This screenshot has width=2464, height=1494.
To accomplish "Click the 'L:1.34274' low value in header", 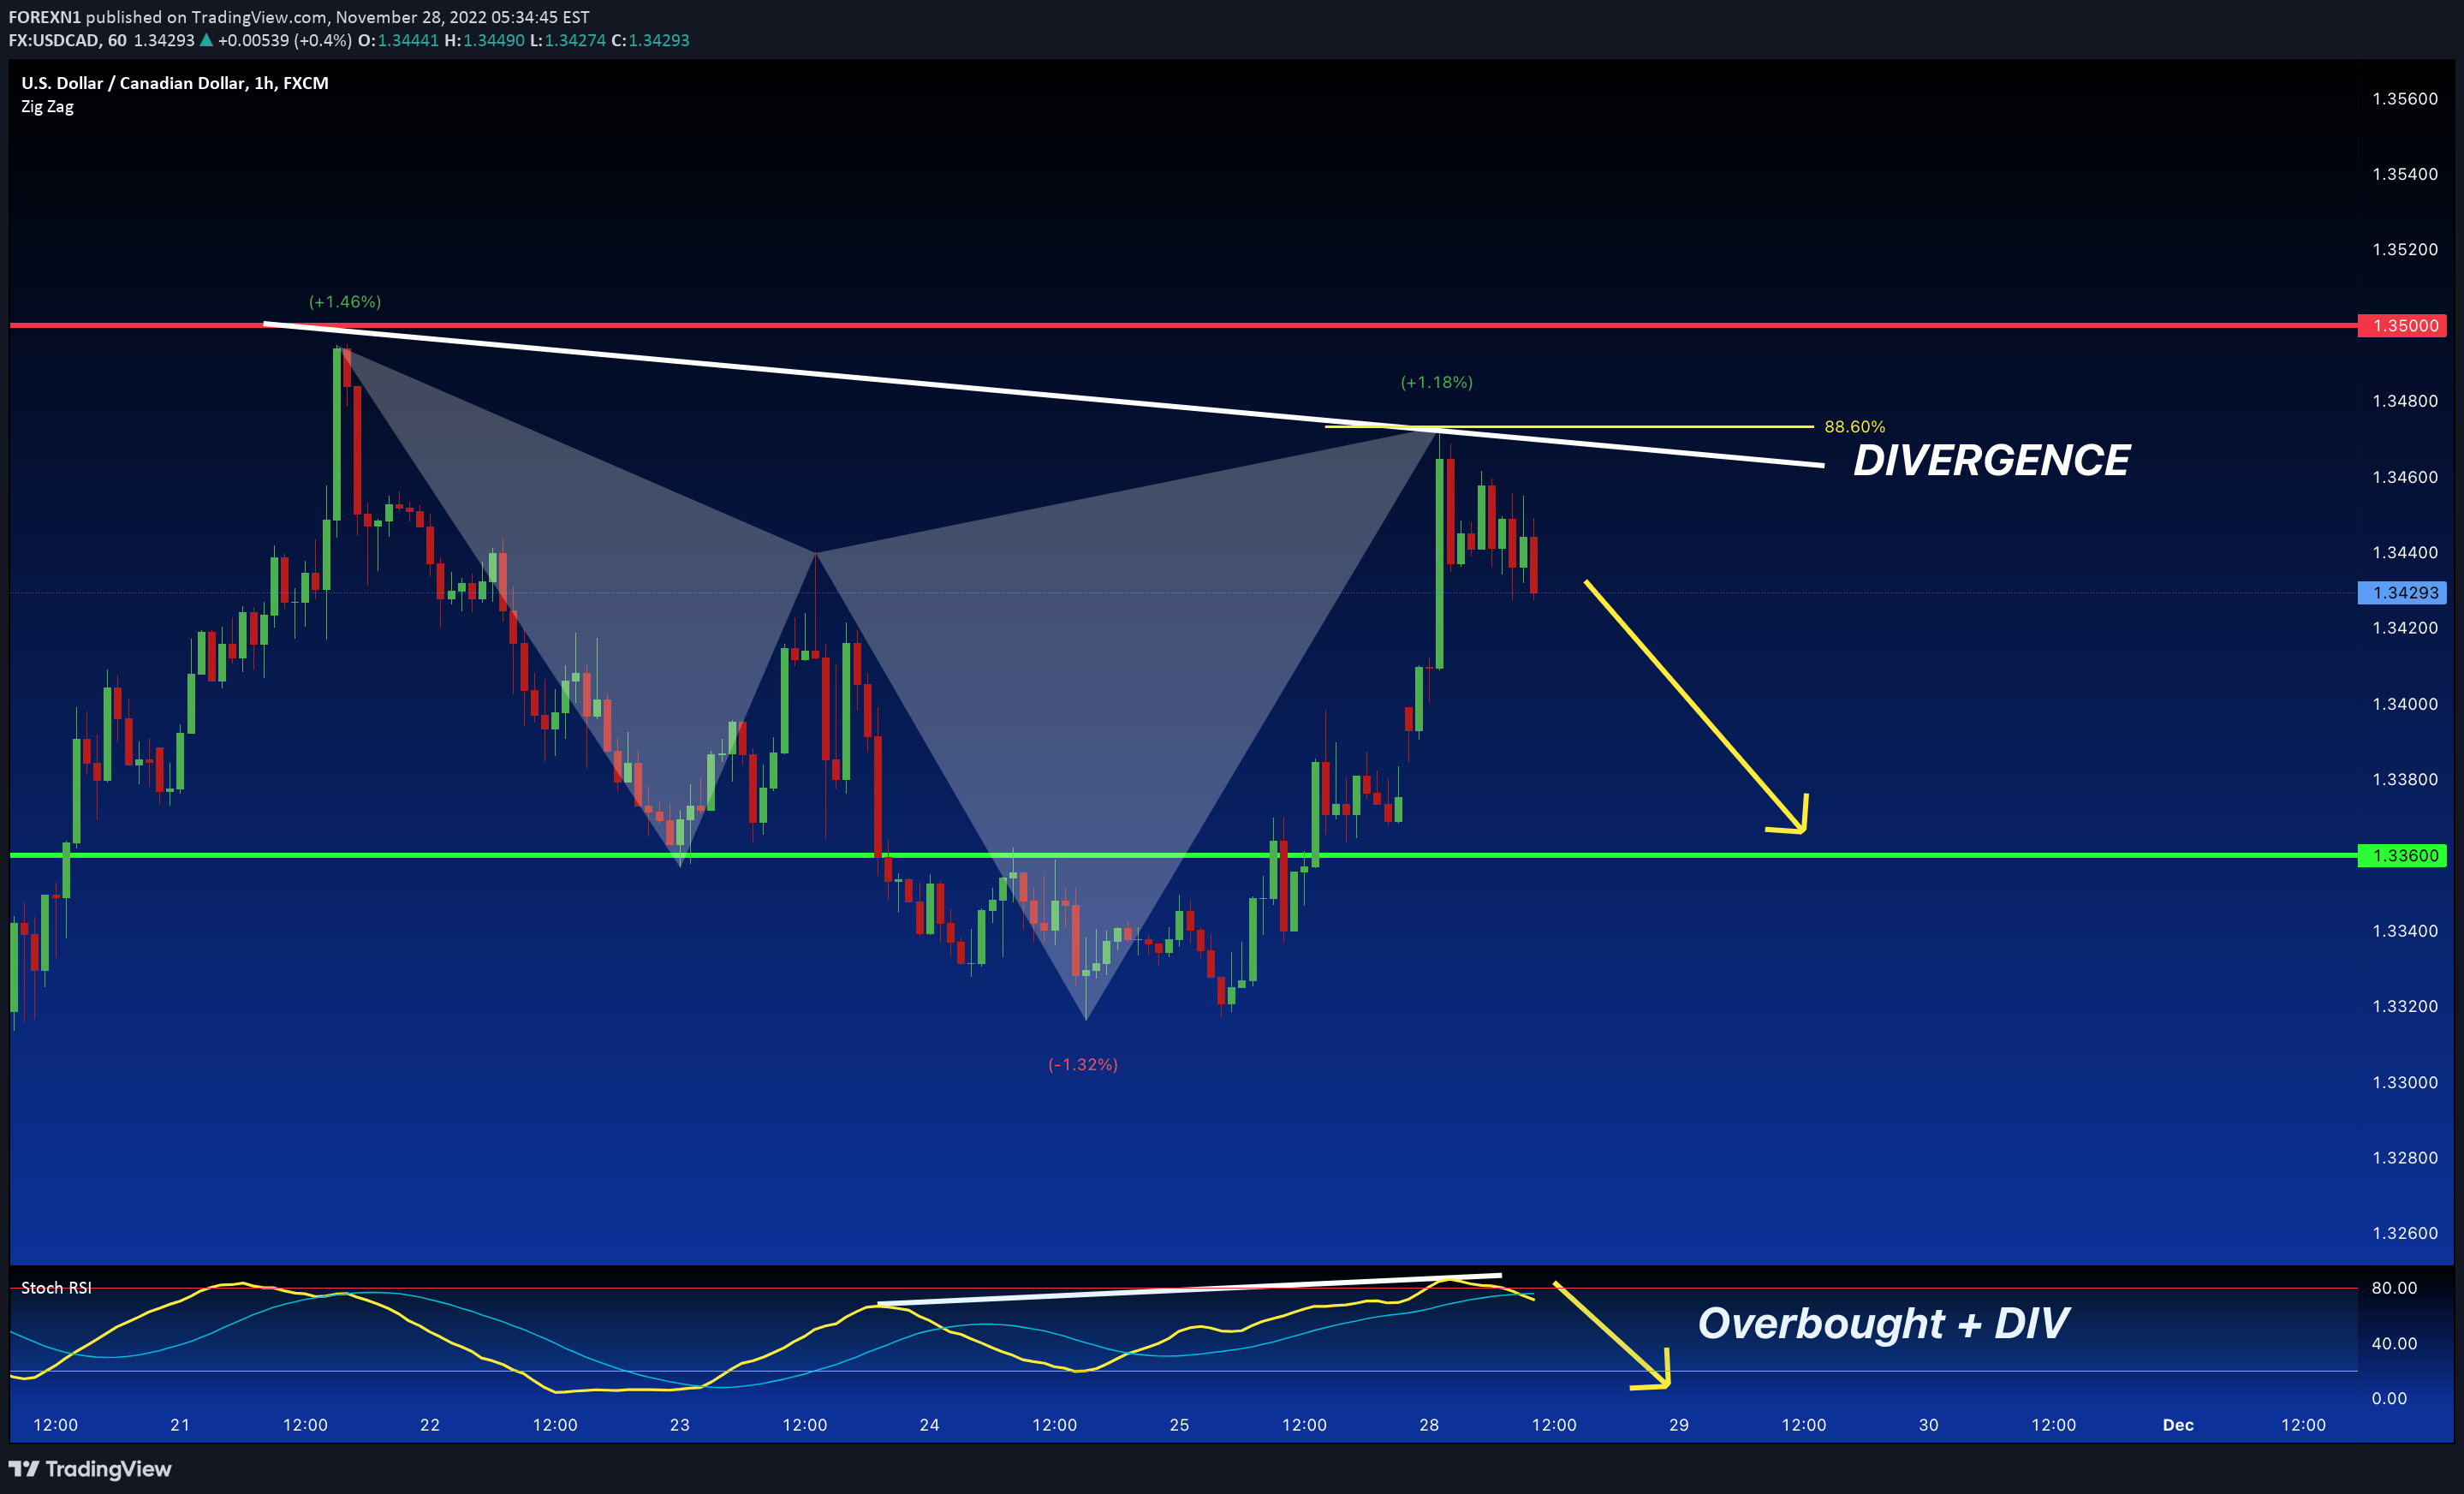I will 568,40.
